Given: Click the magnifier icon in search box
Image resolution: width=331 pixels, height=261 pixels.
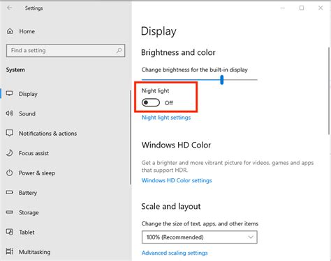Looking at the screenshot, I should pos(119,50).
